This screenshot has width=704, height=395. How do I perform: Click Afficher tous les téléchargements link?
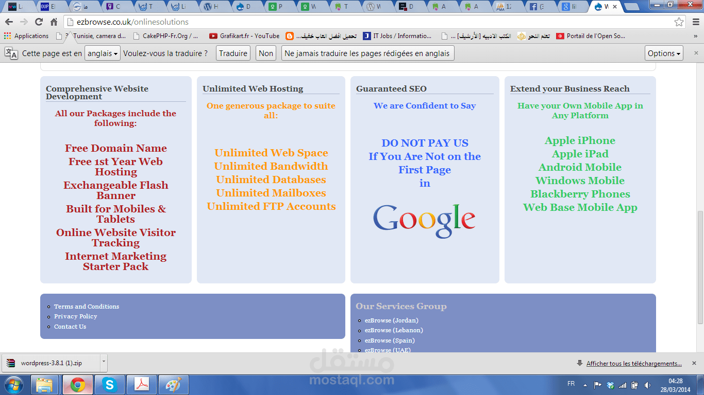[634, 364]
